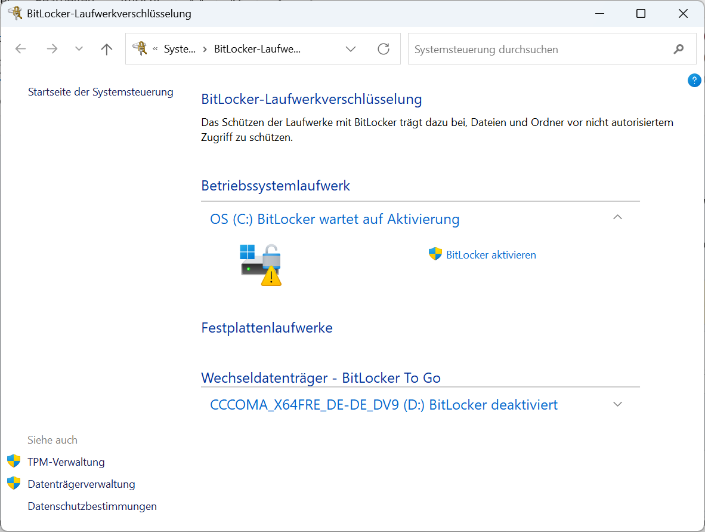Open the recent locations dropdown arrow

click(79, 48)
